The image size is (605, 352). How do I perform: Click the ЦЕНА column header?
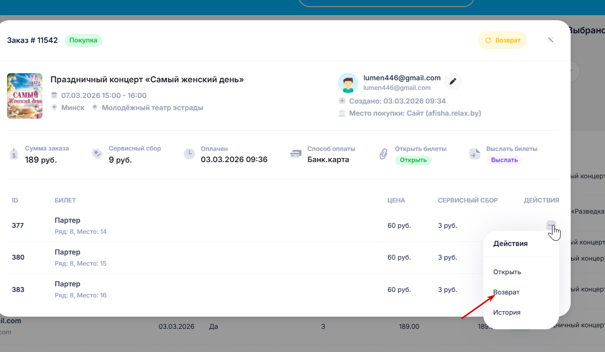point(396,200)
